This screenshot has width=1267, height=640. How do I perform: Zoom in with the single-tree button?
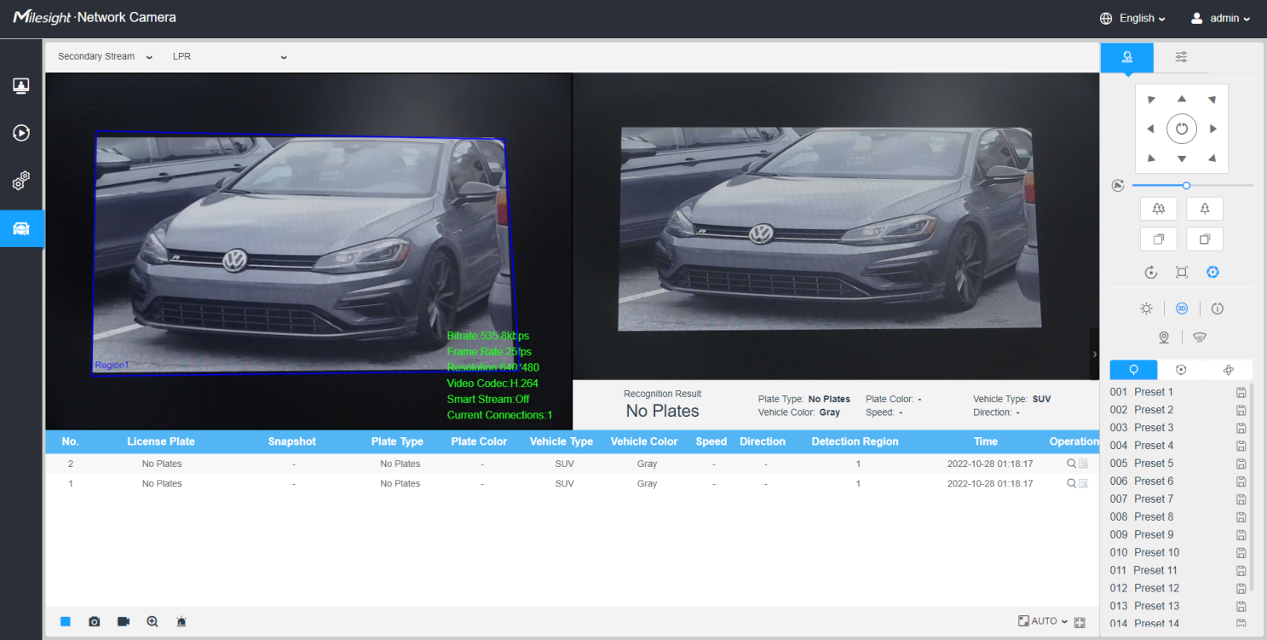[x=1205, y=208]
